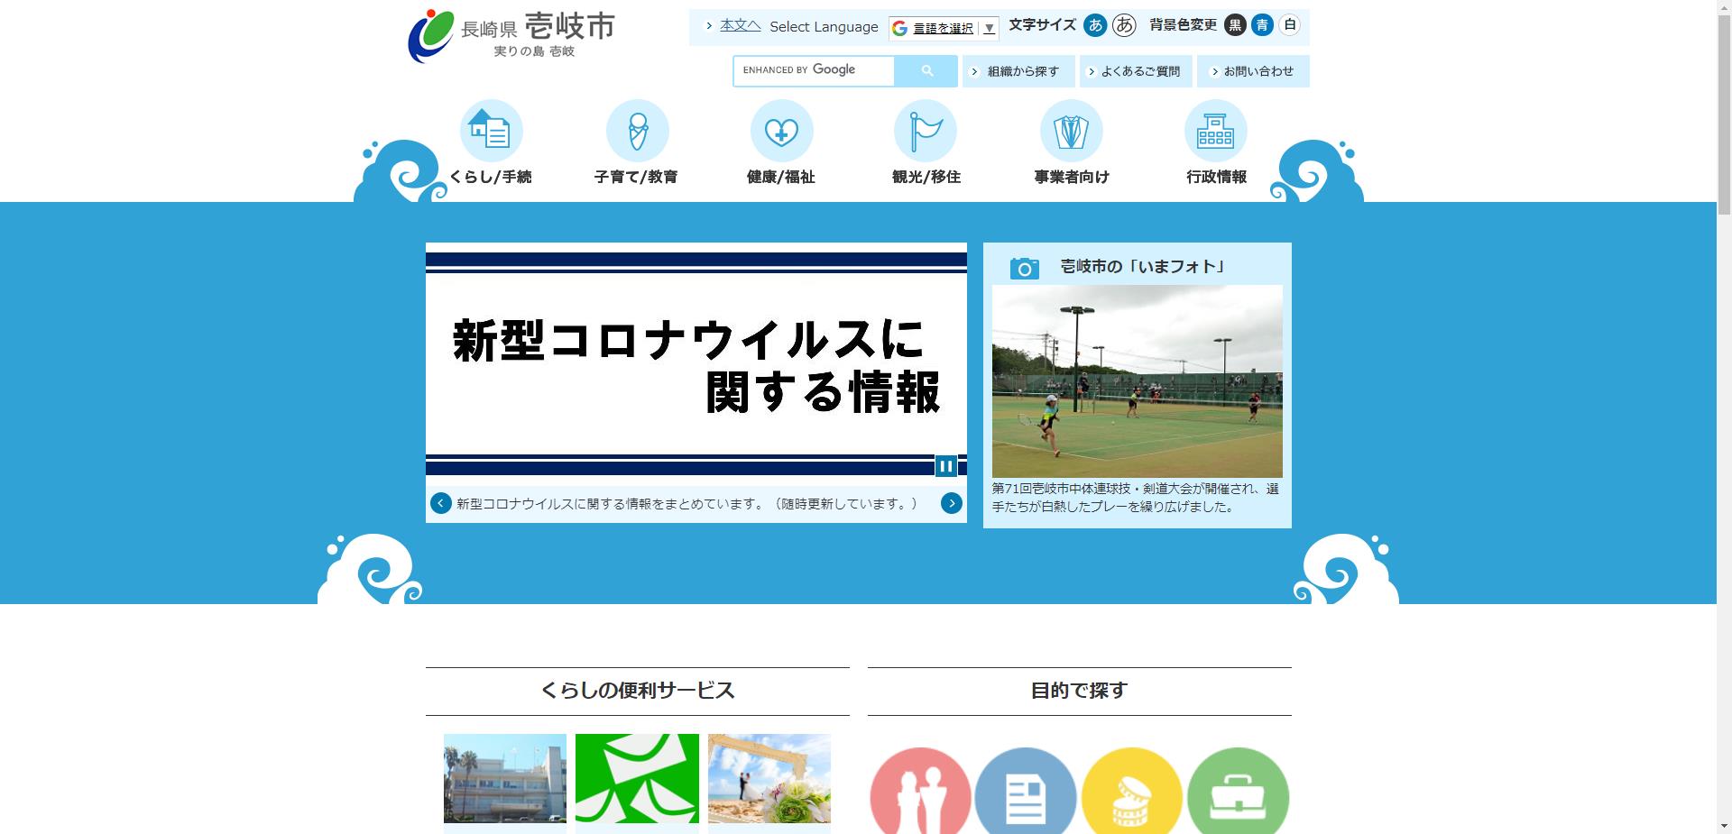Enlarge text size with the blue あ button

click(x=1094, y=26)
